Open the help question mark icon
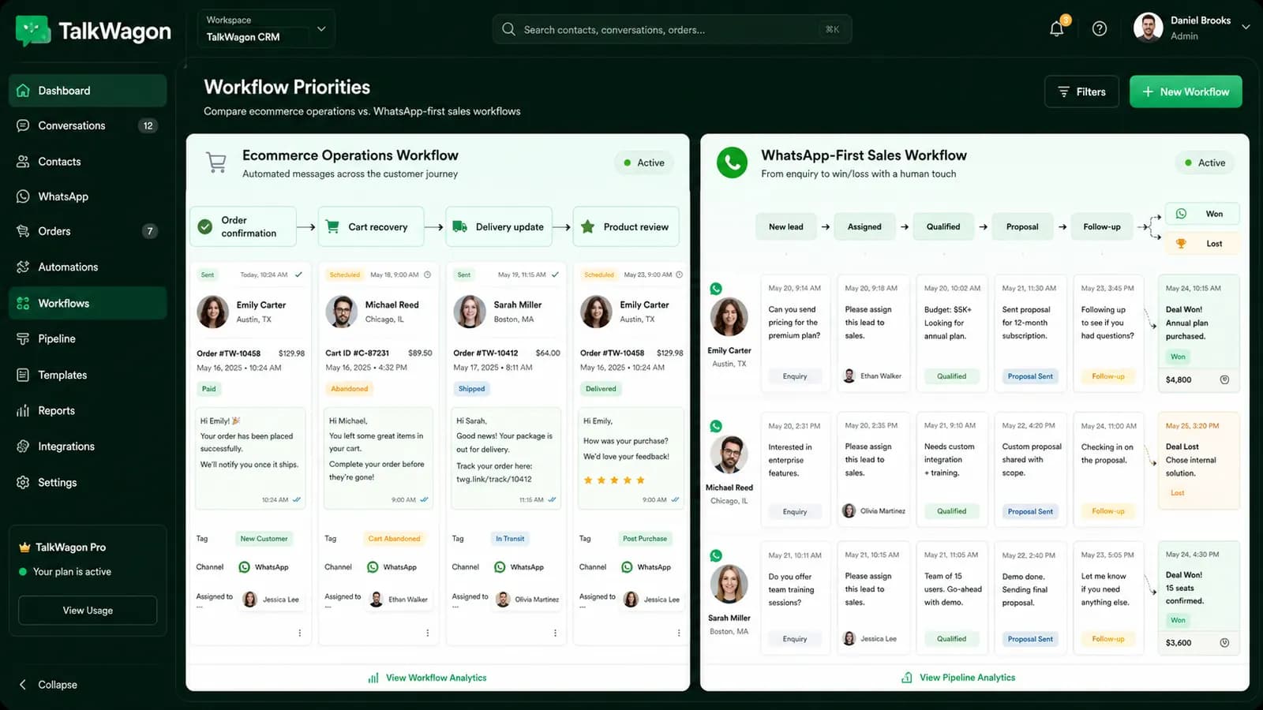This screenshot has height=710, width=1263. 1099,29
